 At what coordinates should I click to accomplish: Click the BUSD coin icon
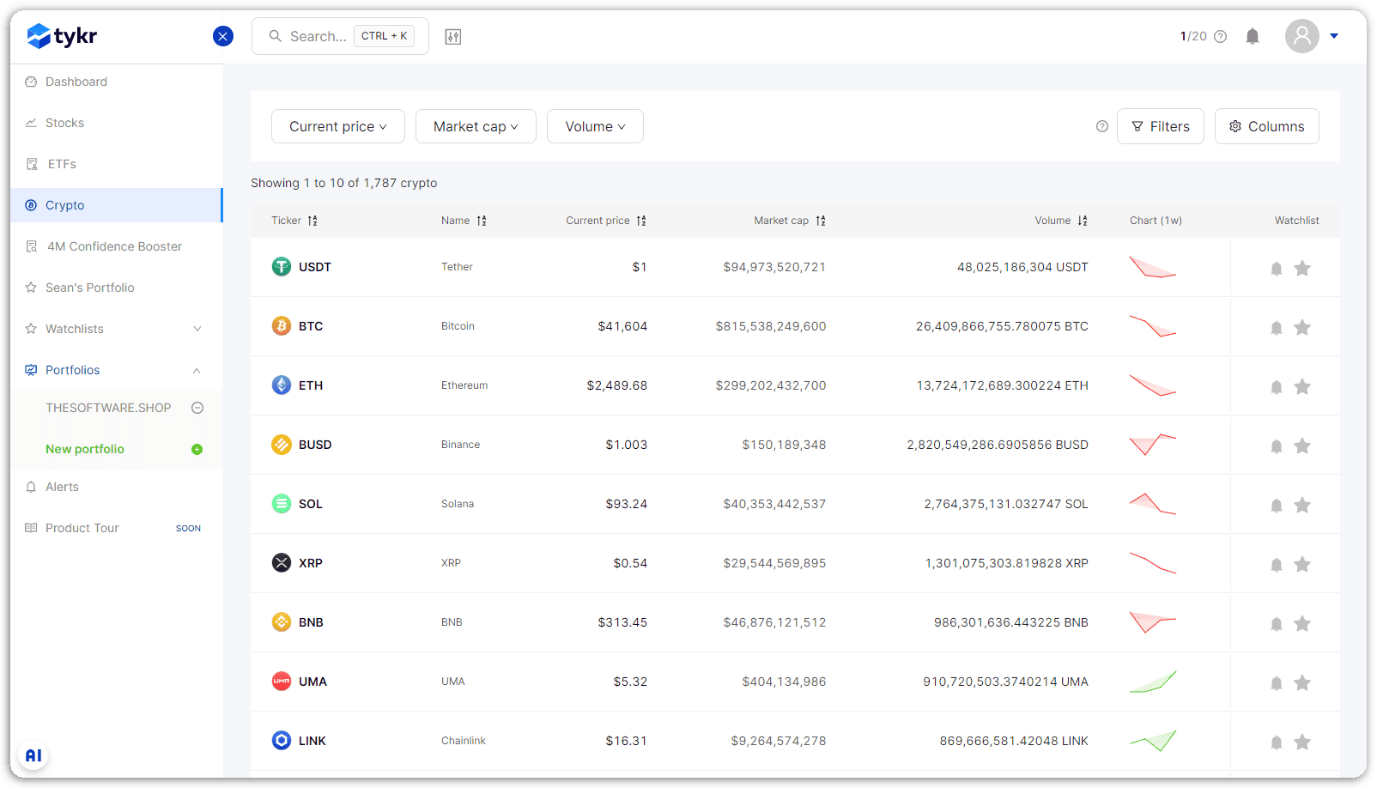[282, 445]
